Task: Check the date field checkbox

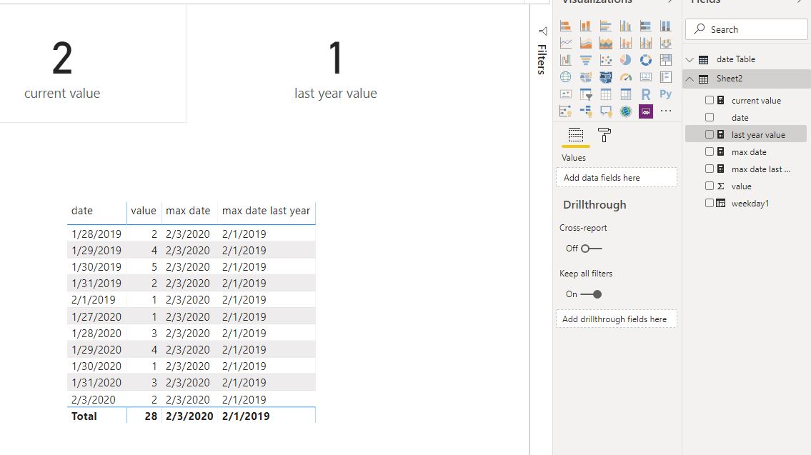Action: (x=710, y=117)
